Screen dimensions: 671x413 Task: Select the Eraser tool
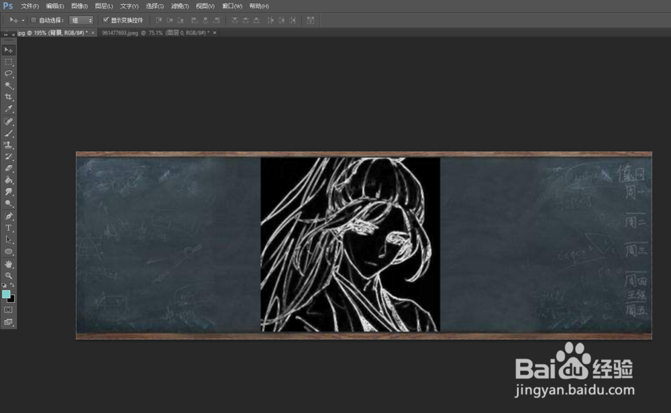pos(9,168)
